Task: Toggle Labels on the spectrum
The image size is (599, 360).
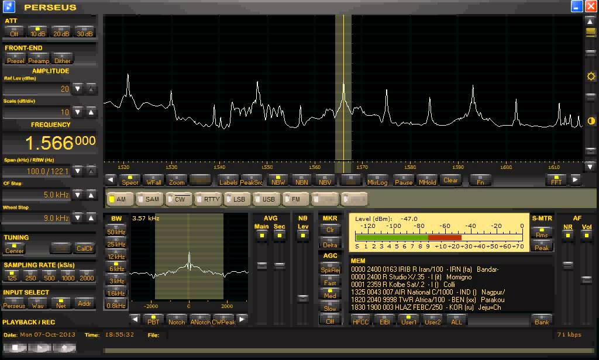Action: coord(229,180)
